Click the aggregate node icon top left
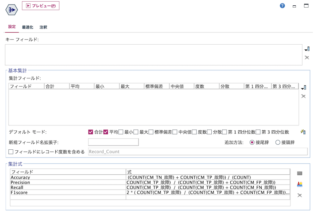This screenshot has height=212, width=316. (11, 9)
